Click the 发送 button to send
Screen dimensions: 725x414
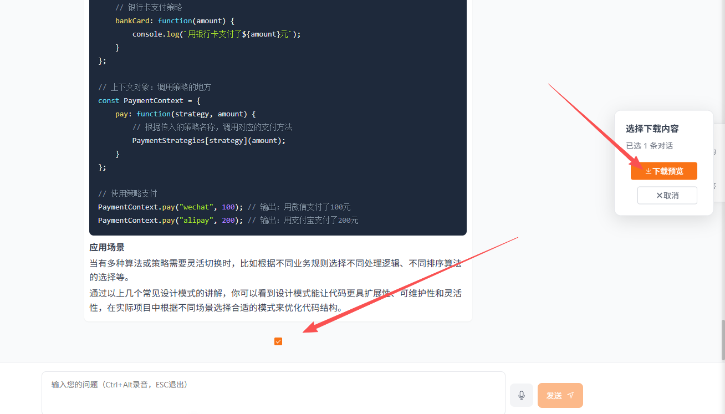click(560, 395)
